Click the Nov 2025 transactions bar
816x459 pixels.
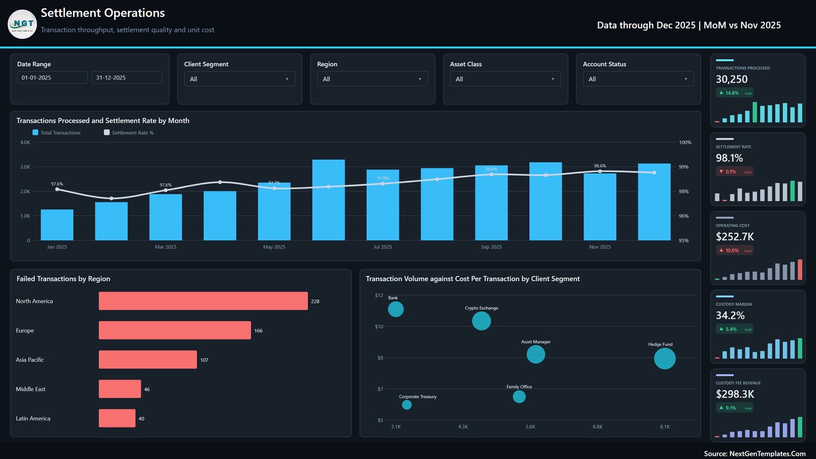(600, 207)
